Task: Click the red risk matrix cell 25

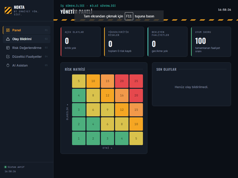Action: [x=136, y=81]
